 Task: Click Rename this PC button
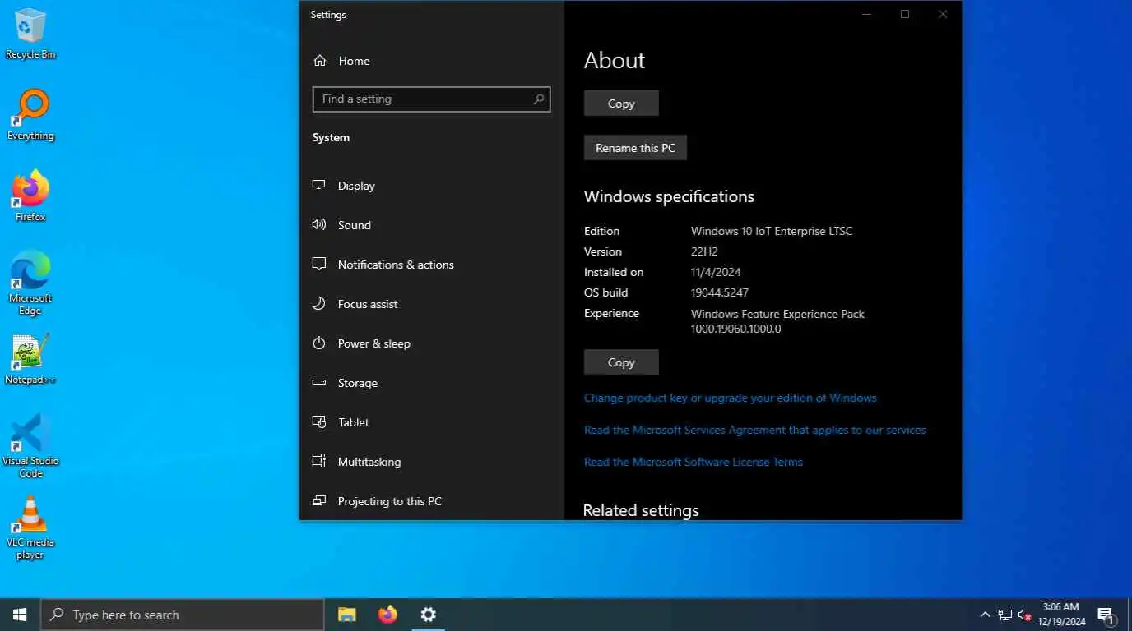635,148
